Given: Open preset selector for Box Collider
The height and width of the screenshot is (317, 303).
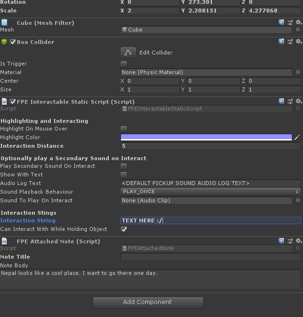Looking at the screenshot, I should click(x=290, y=42).
